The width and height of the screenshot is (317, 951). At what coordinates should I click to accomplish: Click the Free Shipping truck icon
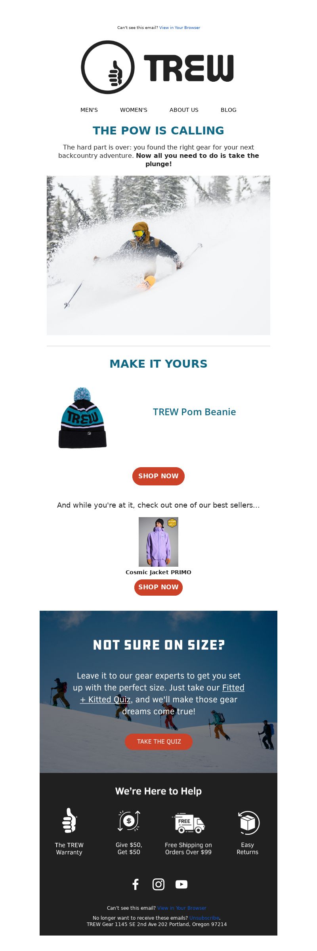tap(189, 823)
